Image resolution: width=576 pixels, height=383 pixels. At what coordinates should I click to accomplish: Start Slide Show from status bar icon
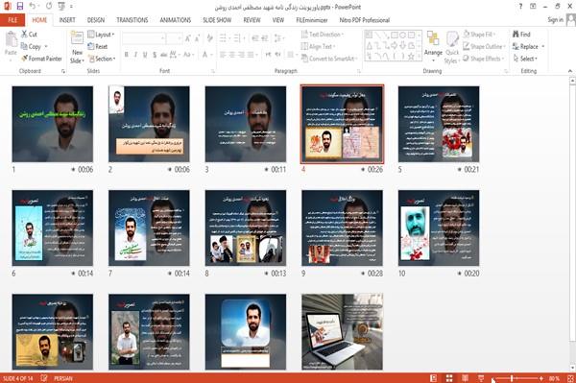tap(481, 378)
